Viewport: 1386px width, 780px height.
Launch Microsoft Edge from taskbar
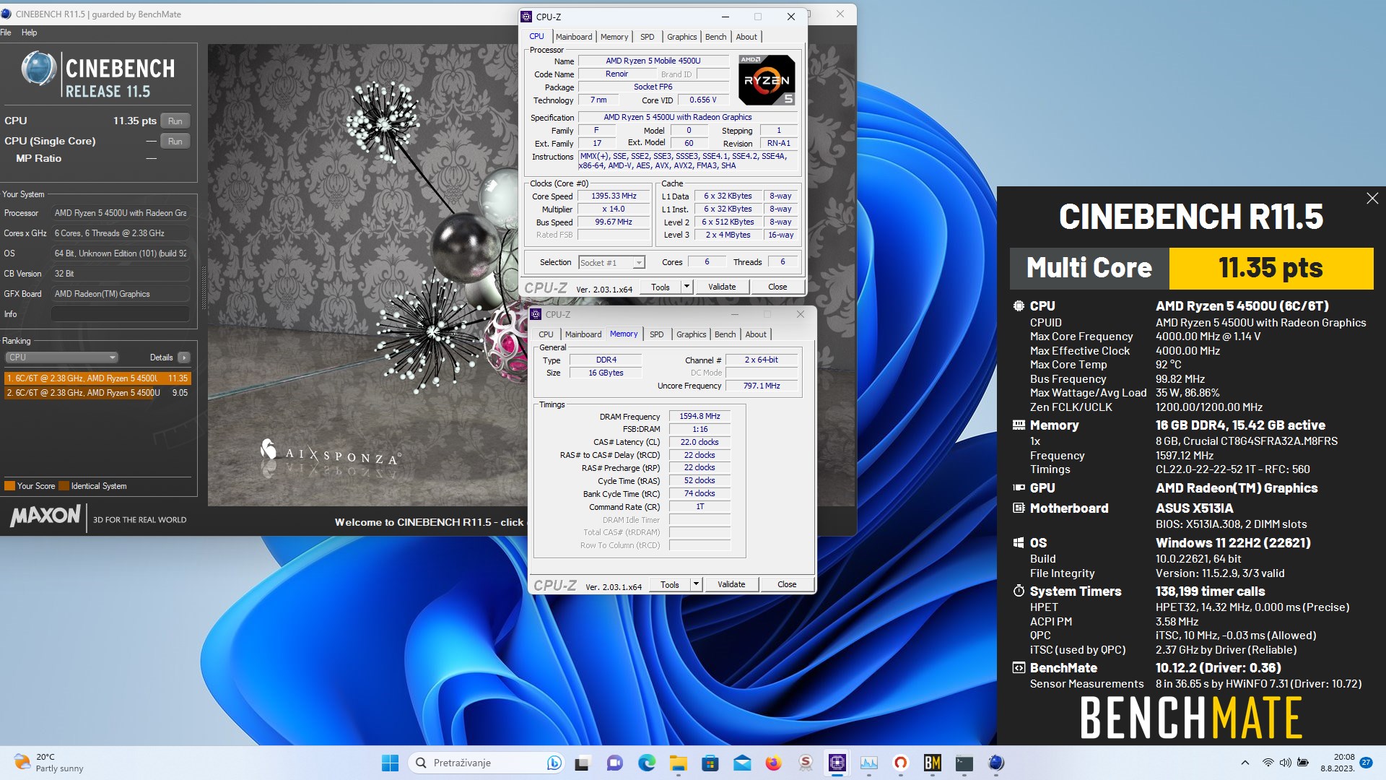[647, 763]
